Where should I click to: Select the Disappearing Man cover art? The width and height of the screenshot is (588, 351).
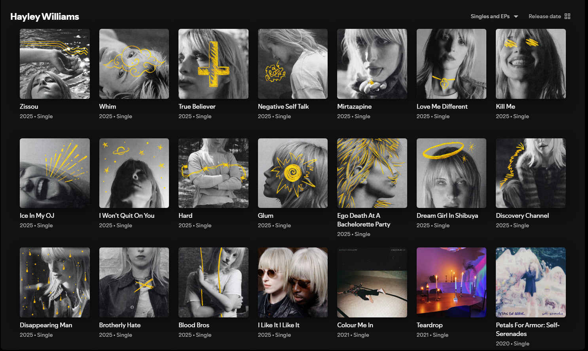point(55,282)
